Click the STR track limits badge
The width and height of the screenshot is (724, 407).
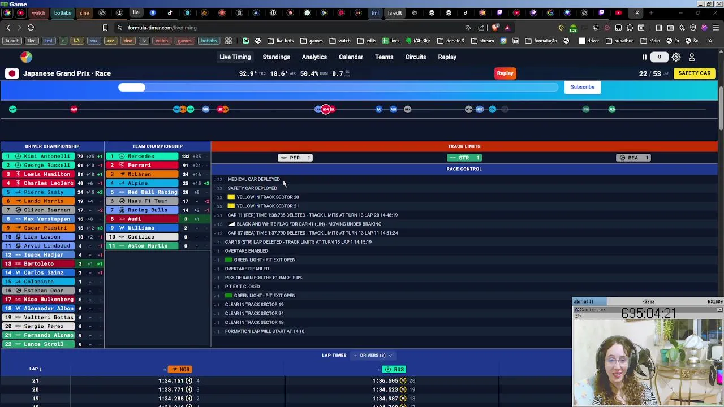coord(464,158)
